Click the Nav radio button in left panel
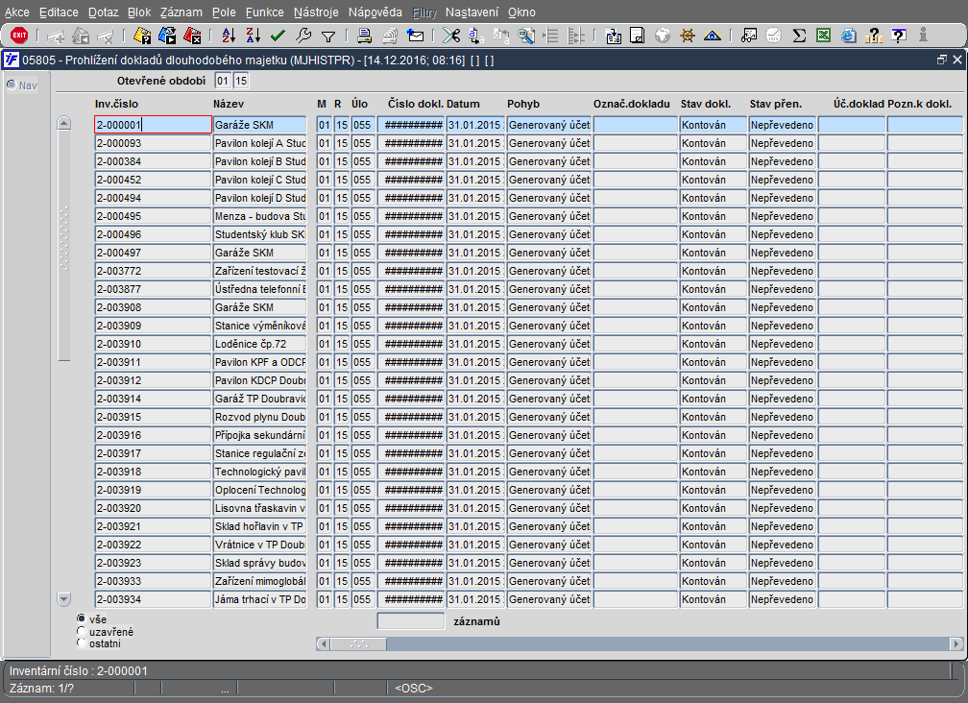 [12, 85]
